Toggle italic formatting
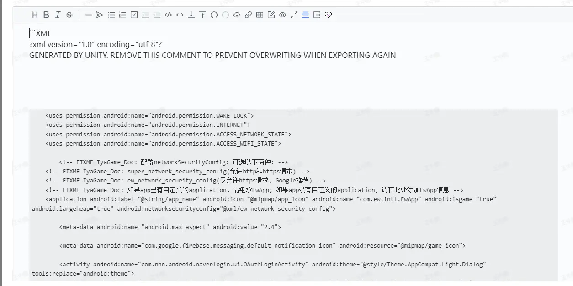 coord(58,15)
